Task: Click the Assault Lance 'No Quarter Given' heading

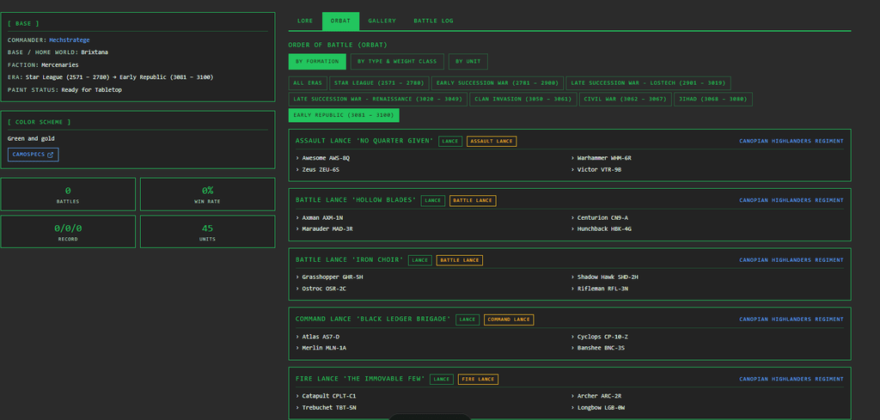Action: pos(364,141)
